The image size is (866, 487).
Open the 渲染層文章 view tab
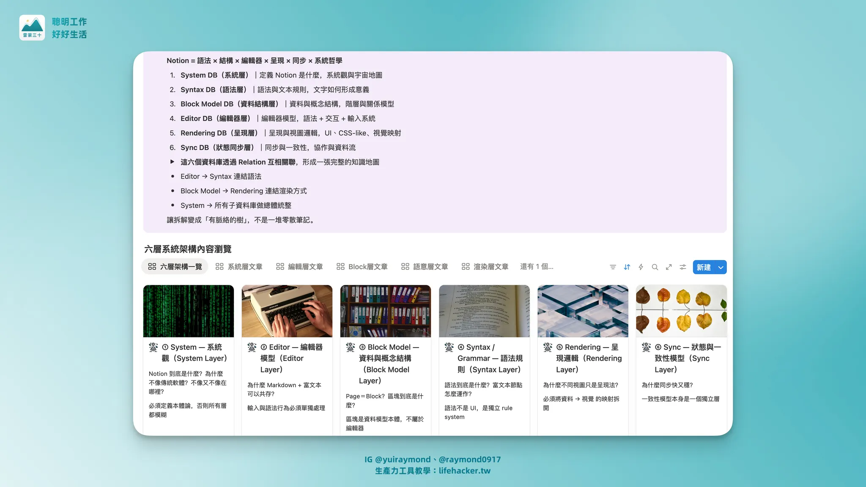(x=490, y=267)
